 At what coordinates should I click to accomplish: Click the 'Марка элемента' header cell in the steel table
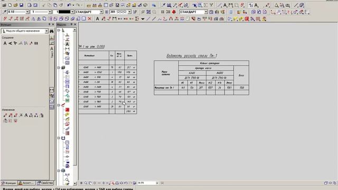tap(166, 73)
